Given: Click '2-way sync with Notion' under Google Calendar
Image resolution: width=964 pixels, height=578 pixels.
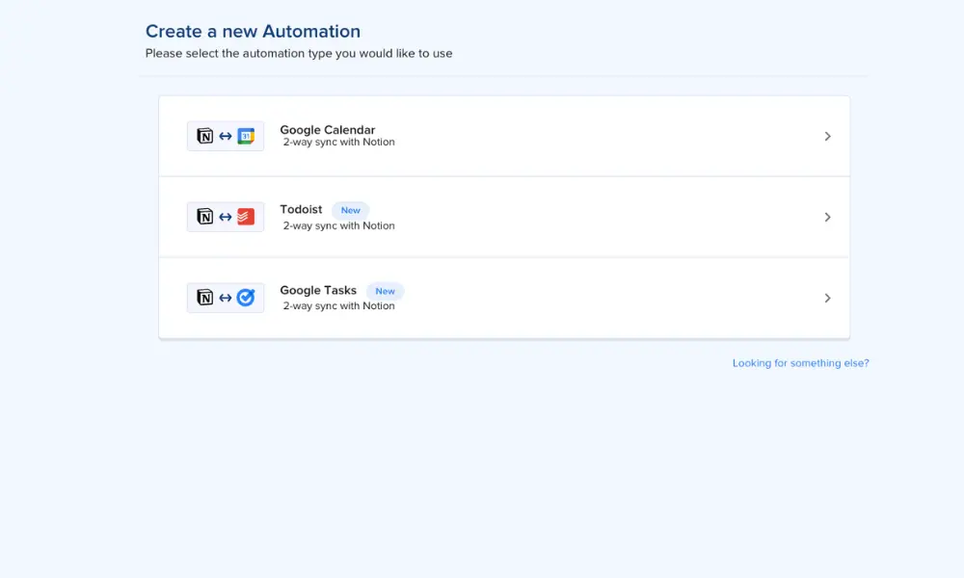Looking at the screenshot, I should pos(338,142).
